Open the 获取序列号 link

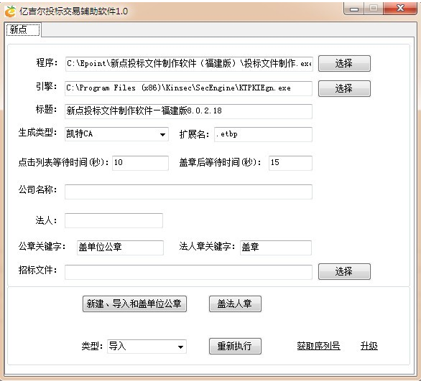click(318, 346)
